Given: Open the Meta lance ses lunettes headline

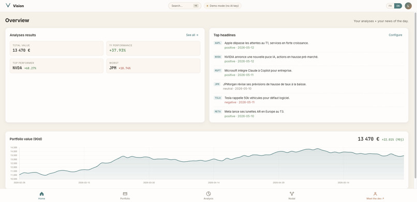Looking at the screenshot, I should (254, 112).
